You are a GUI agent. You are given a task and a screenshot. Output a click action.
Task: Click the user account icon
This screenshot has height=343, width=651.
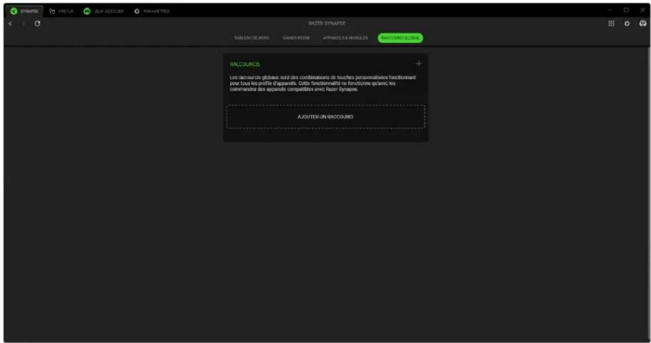643,24
